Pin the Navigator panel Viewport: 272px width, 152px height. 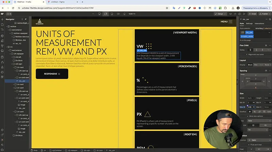pyautogui.click(x=26, y=19)
